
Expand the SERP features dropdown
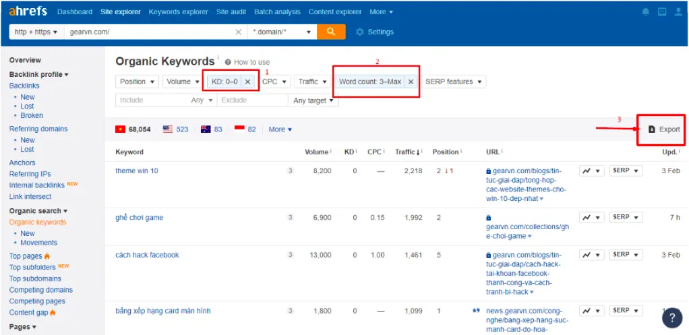pyautogui.click(x=454, y=82)
